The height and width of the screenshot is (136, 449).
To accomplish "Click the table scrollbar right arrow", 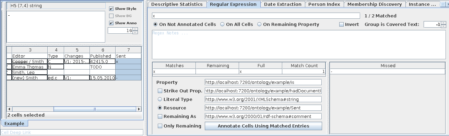I will point(139,109).
